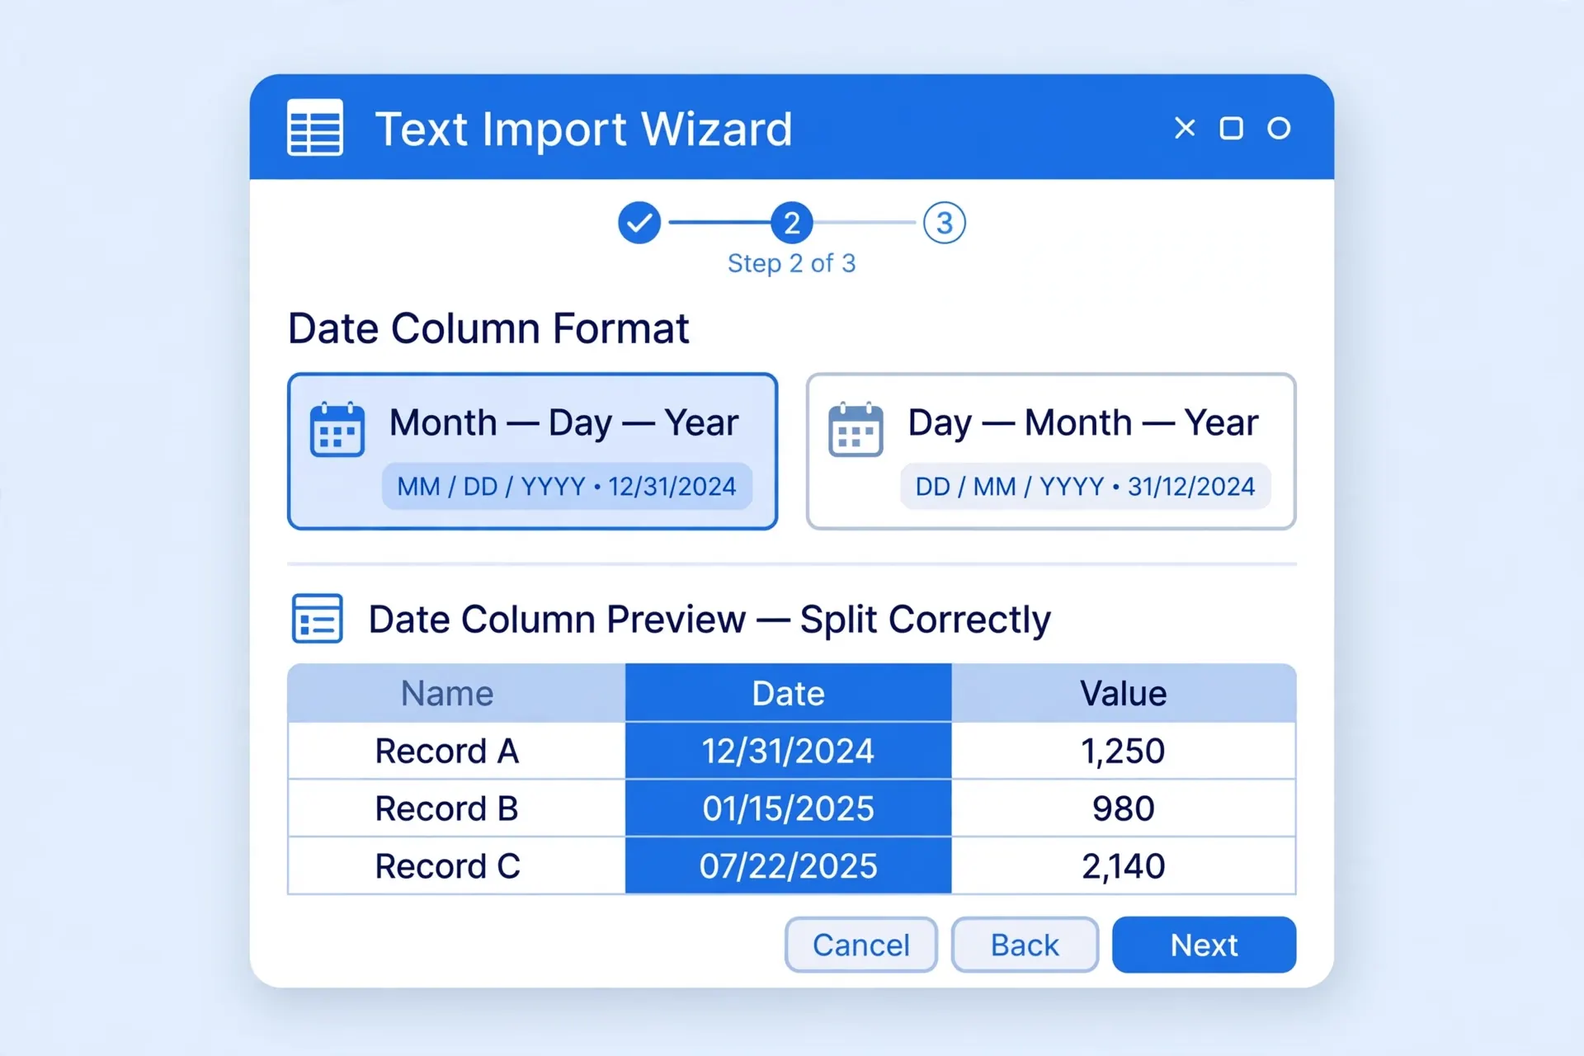The width and height of the screenshot is (1584, 1056).
Task: Click calendar icon in Month-Day-Year card
Action: tap(337, 429)
